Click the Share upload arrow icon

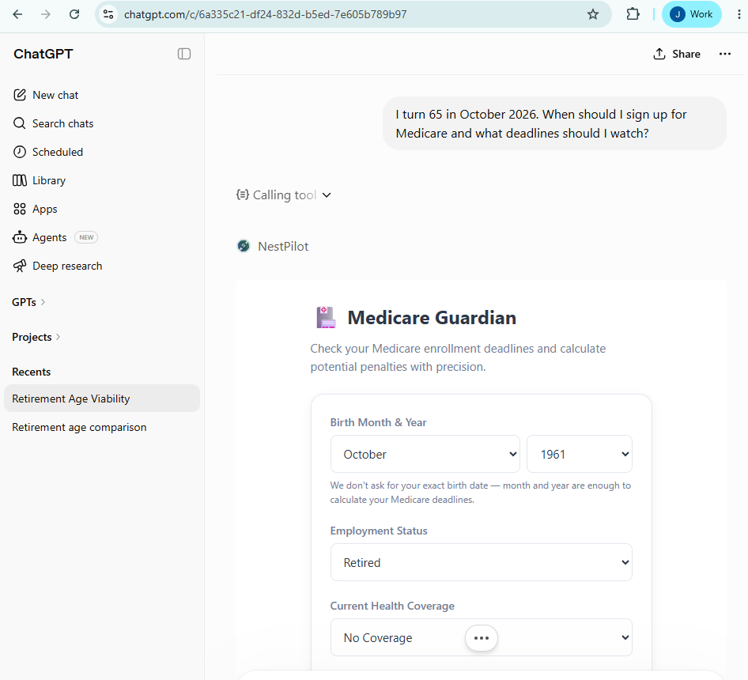tap(659, 54)
